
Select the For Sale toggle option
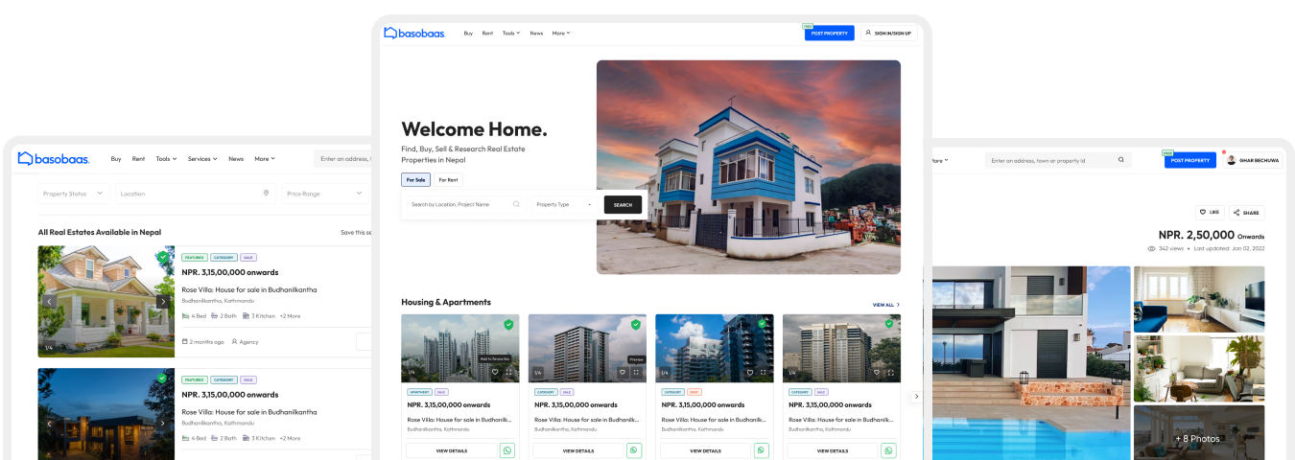(415, 179)
